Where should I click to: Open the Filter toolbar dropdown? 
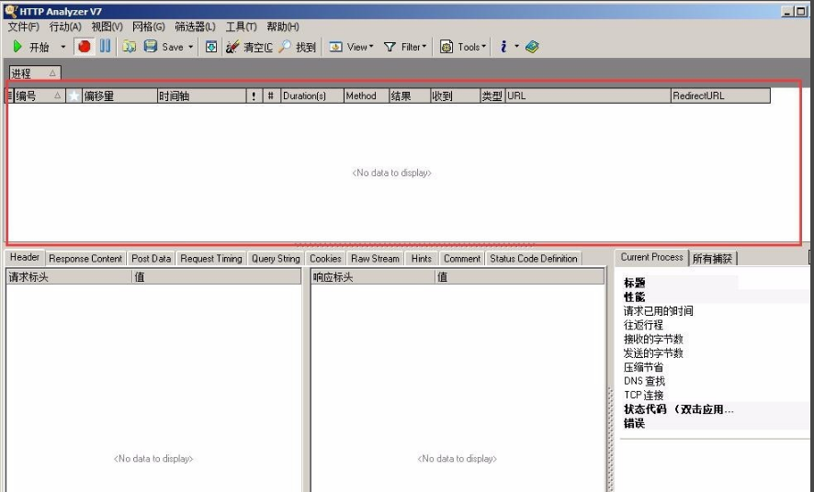coord(405,47)
